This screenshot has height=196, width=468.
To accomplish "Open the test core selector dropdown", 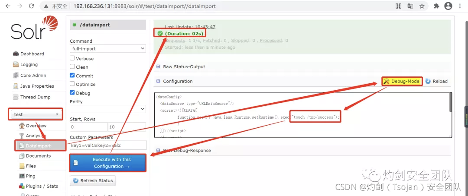I will tap(36, 114).
